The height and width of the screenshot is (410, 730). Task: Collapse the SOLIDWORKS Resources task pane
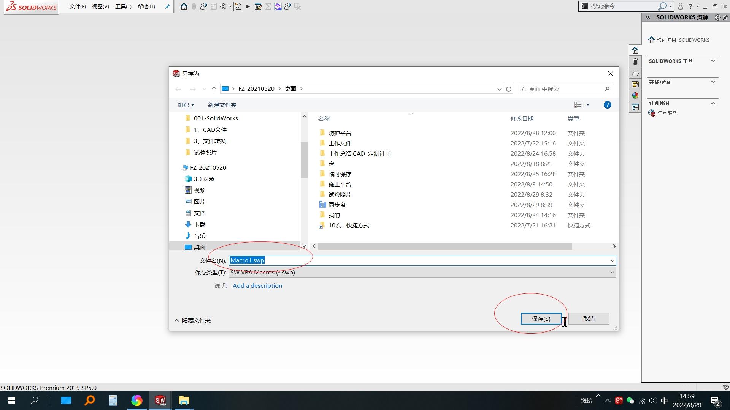(x=647, y=17)
